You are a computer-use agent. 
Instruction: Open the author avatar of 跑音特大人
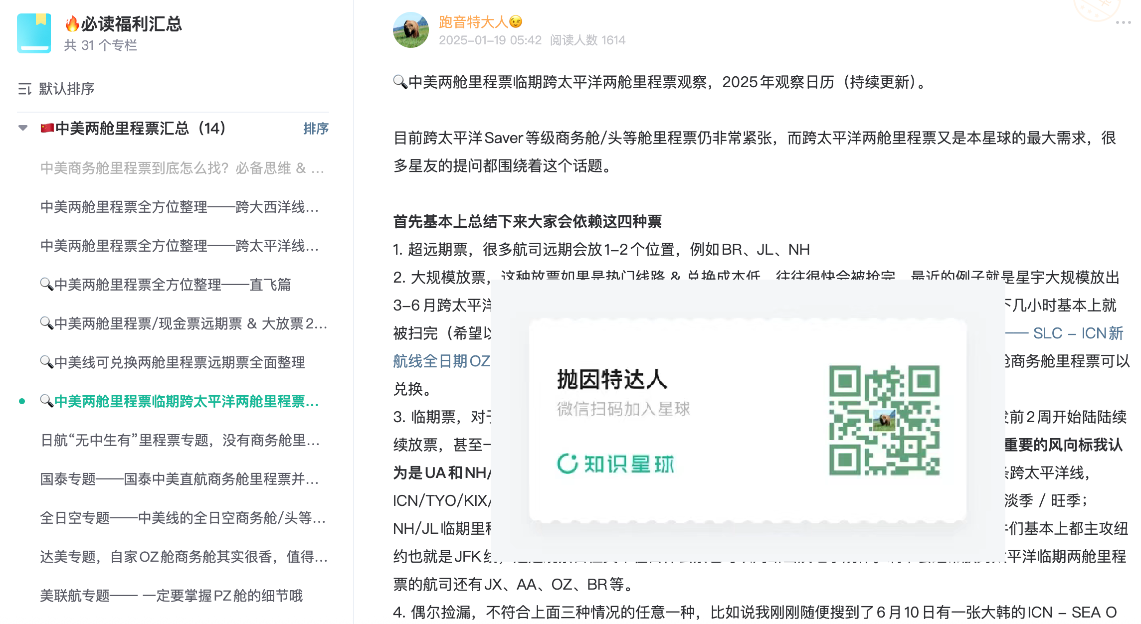tap(411, 29)
